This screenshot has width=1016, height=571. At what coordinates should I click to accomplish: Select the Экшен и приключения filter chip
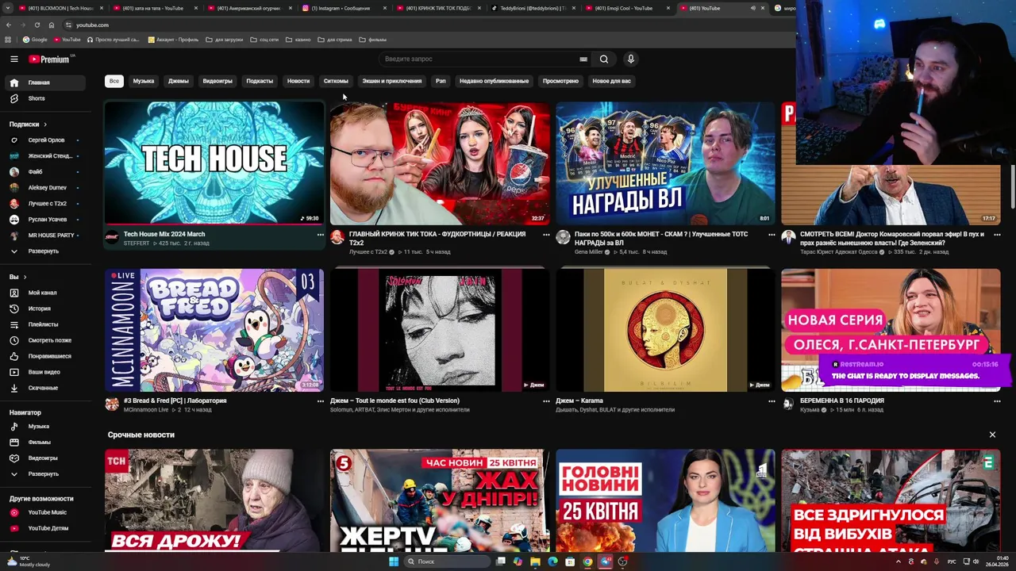point(392,81)
